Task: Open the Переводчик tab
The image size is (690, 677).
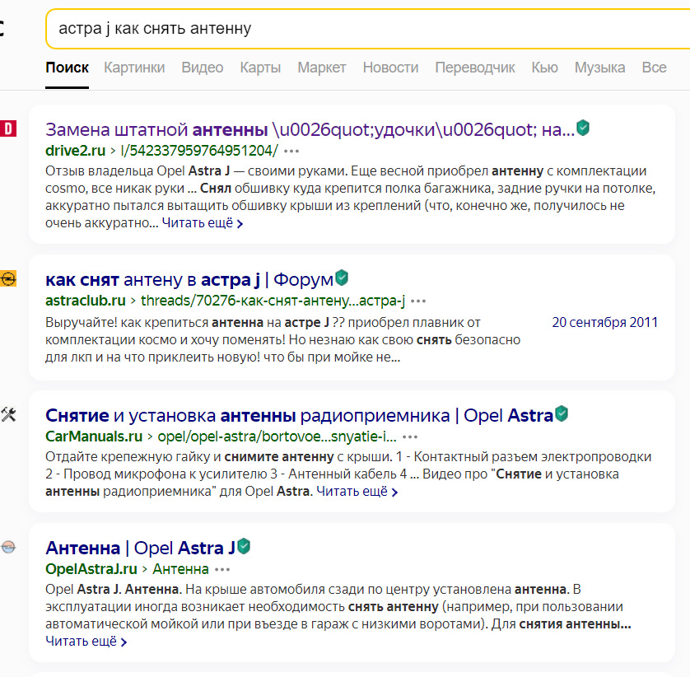Action: point(475,68)
